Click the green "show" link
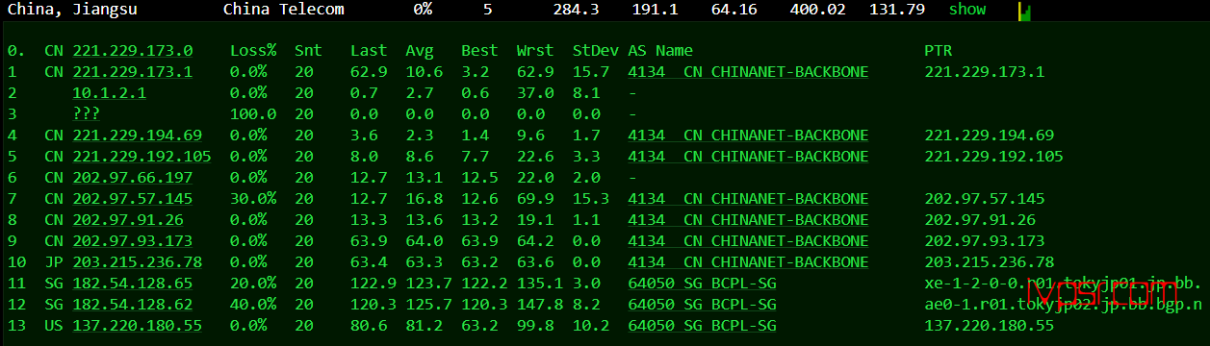1210x346 pixels. coord(967,9)
